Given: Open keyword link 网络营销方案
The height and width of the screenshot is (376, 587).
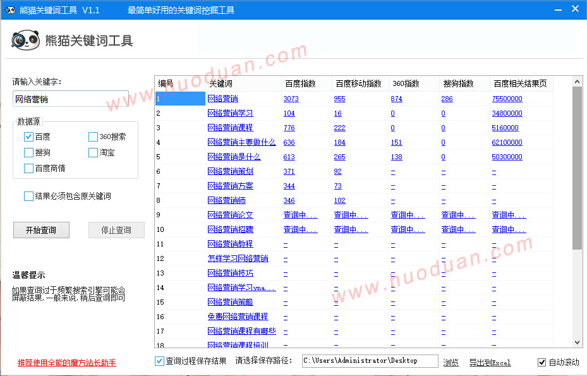Looking at the screenshot, I should pos(230,186).
